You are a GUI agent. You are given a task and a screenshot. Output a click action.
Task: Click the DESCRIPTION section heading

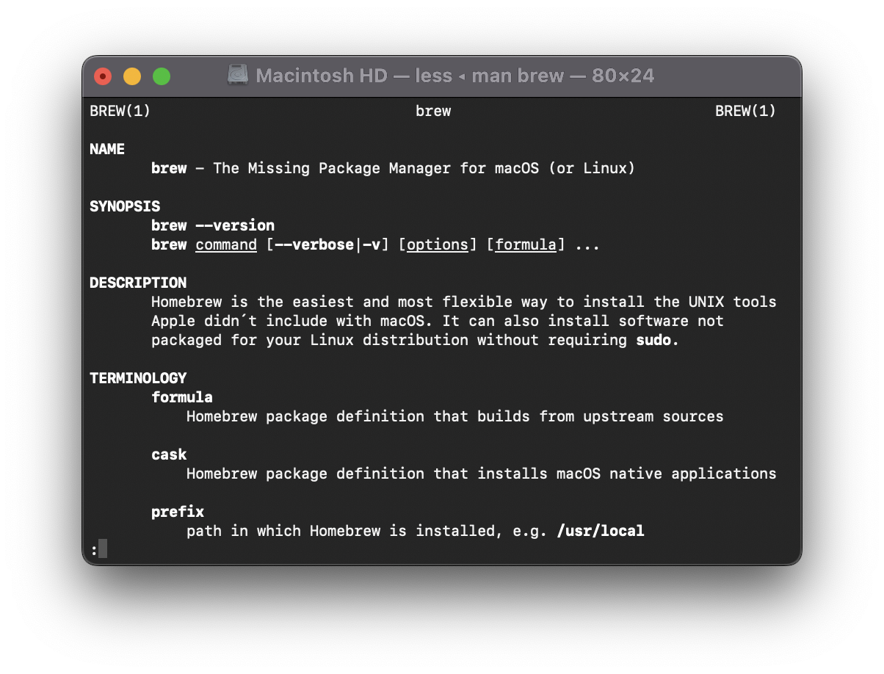(138, 283)
